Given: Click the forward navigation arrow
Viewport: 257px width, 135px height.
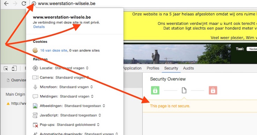Looking at the screenshot, I should point(15,3).
